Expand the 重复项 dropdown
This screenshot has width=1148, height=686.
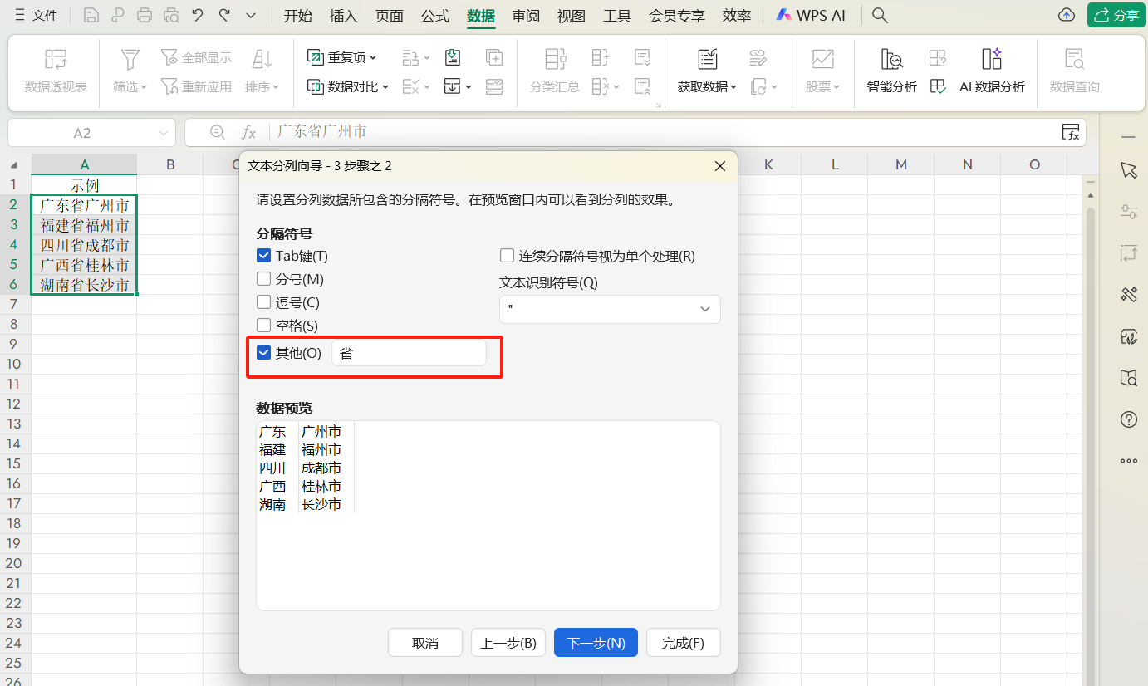pos(373,57)
